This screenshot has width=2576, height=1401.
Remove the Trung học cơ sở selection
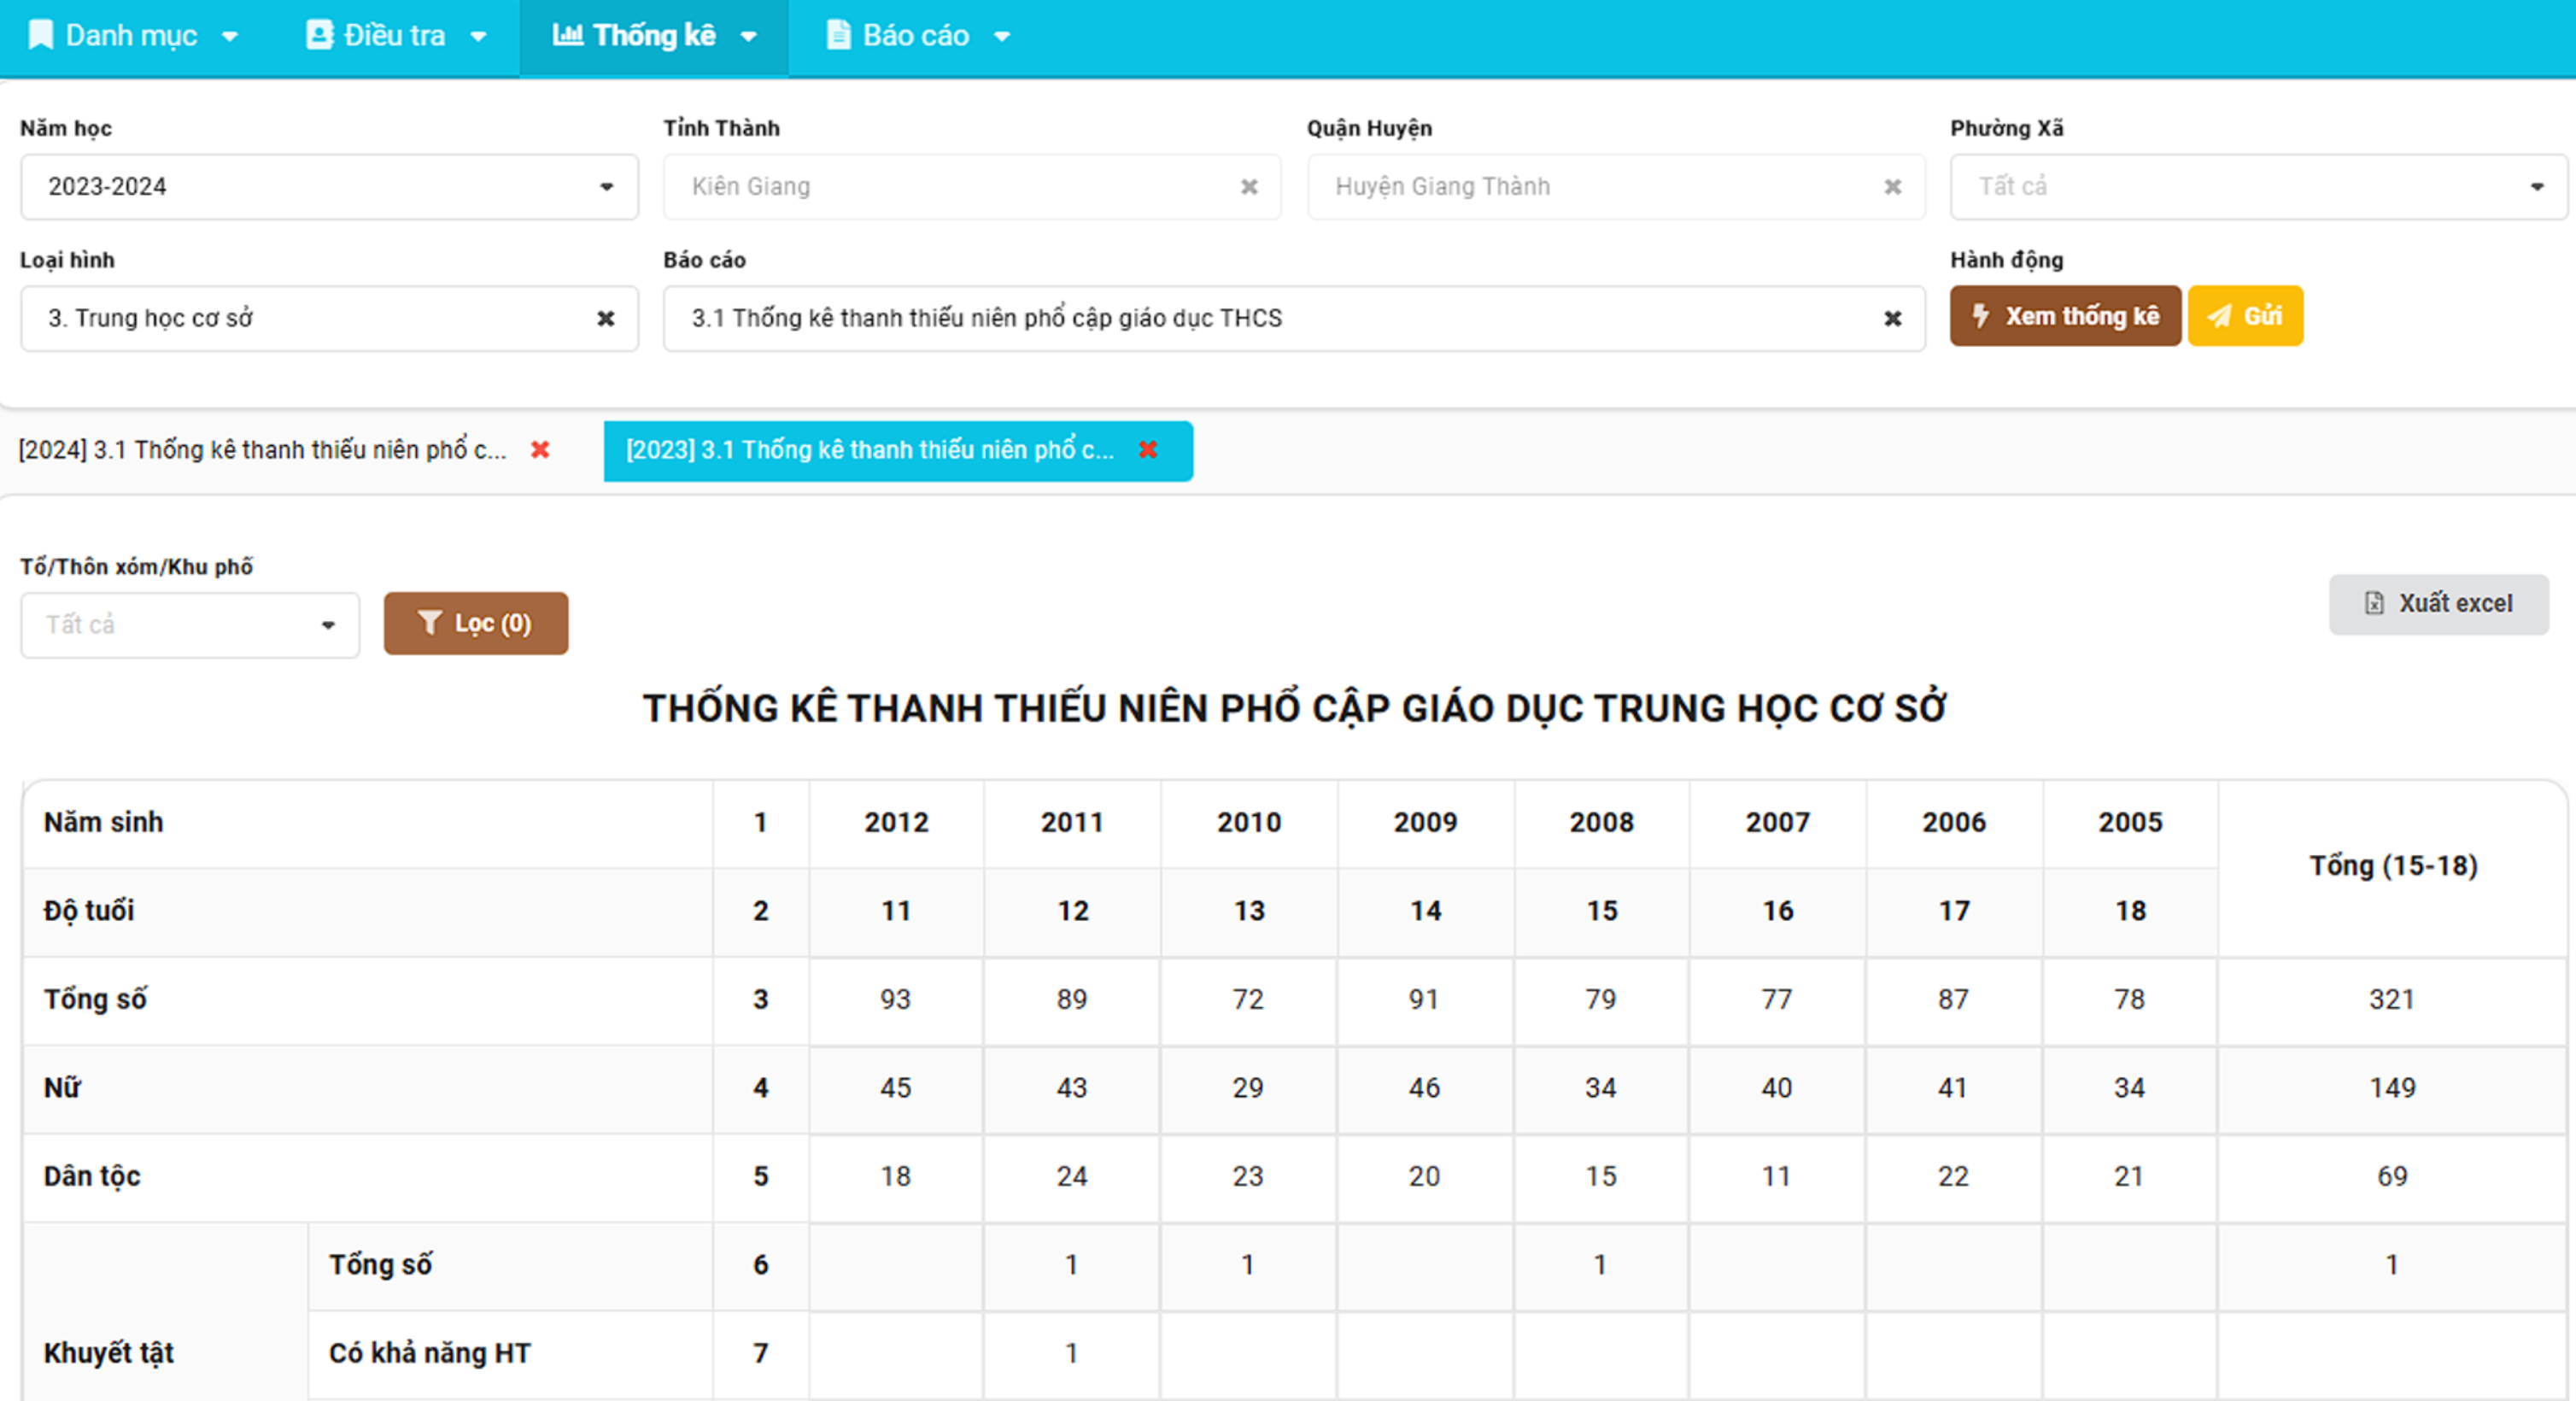[605, 319]
